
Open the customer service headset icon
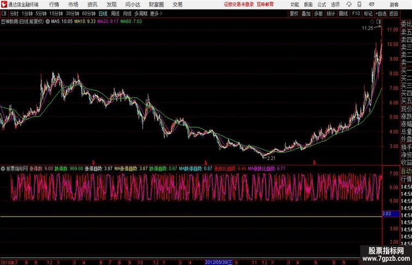pyautogui.click(x=349, y=4)
